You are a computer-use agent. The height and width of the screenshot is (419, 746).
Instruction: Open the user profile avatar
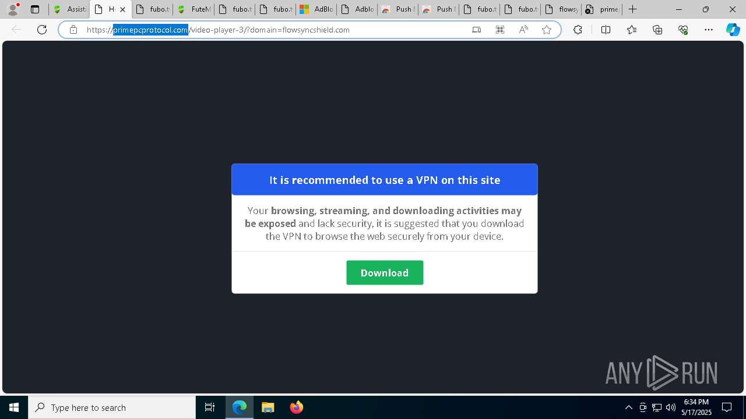point(13,9)
